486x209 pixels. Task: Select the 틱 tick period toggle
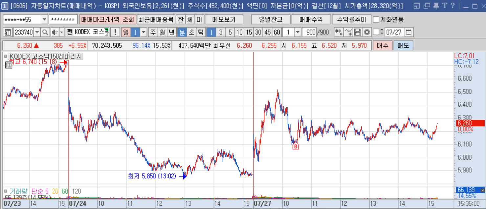click(x=200, y=32)
